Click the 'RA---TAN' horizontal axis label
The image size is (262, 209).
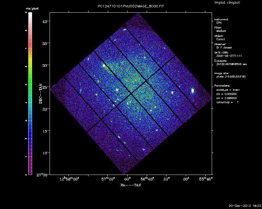(131, 185)
